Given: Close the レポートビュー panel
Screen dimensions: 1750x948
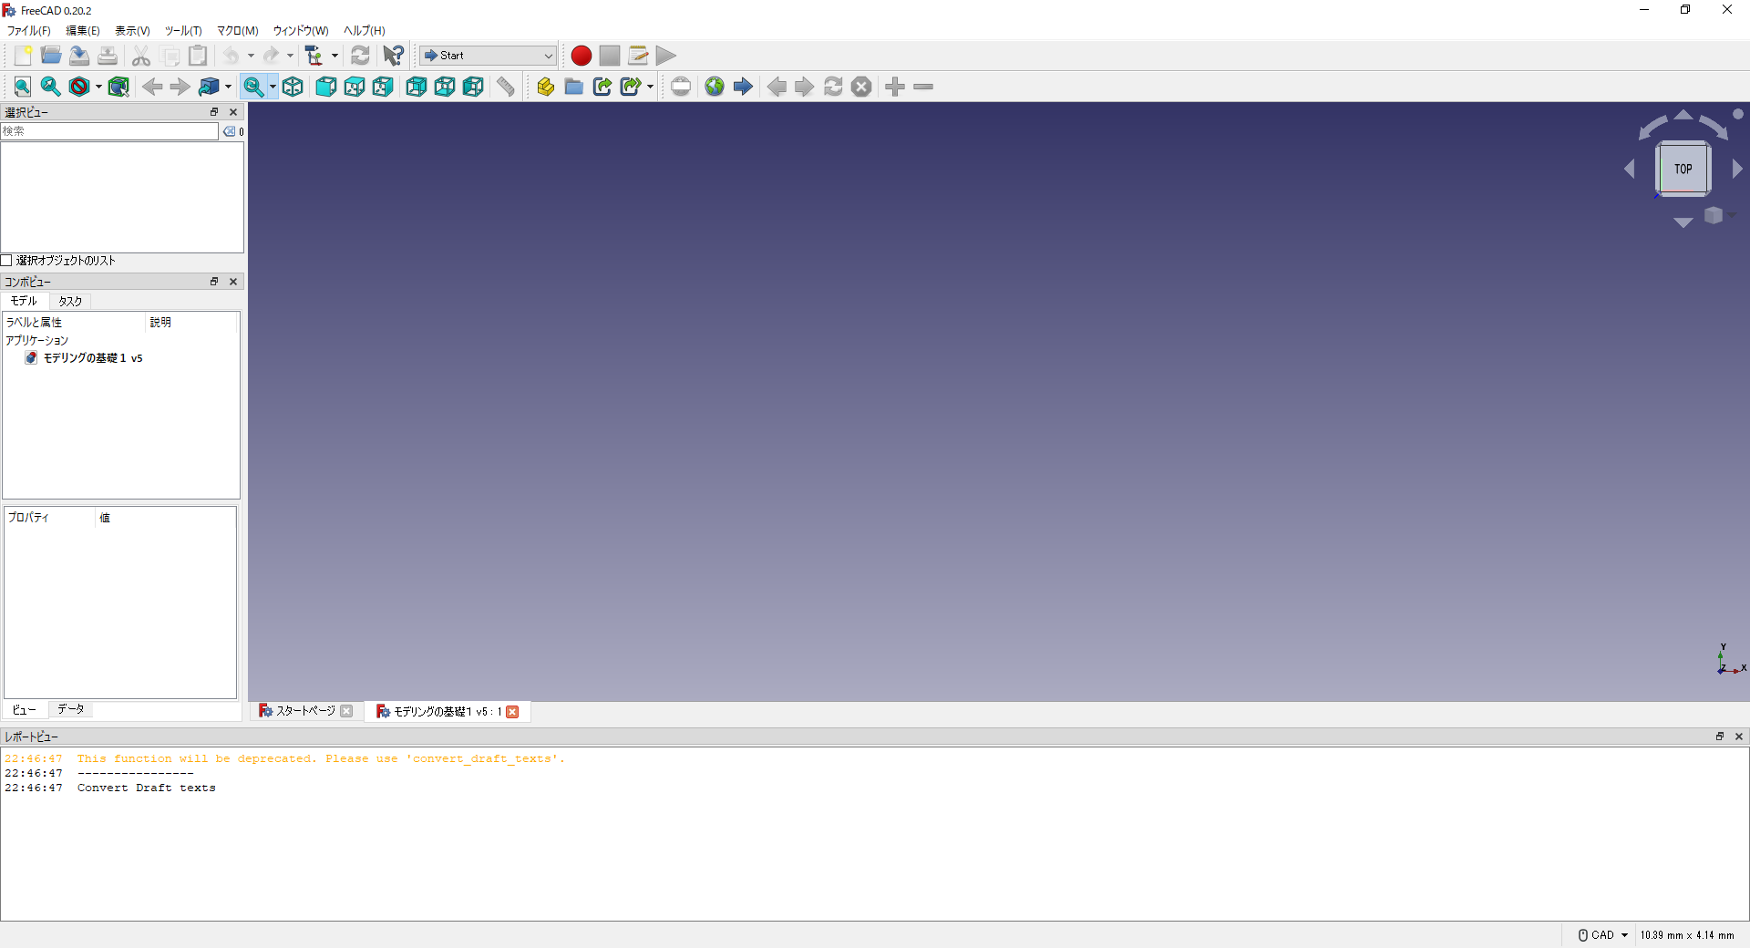Looking at the screenshot, I should [1738, 737].
